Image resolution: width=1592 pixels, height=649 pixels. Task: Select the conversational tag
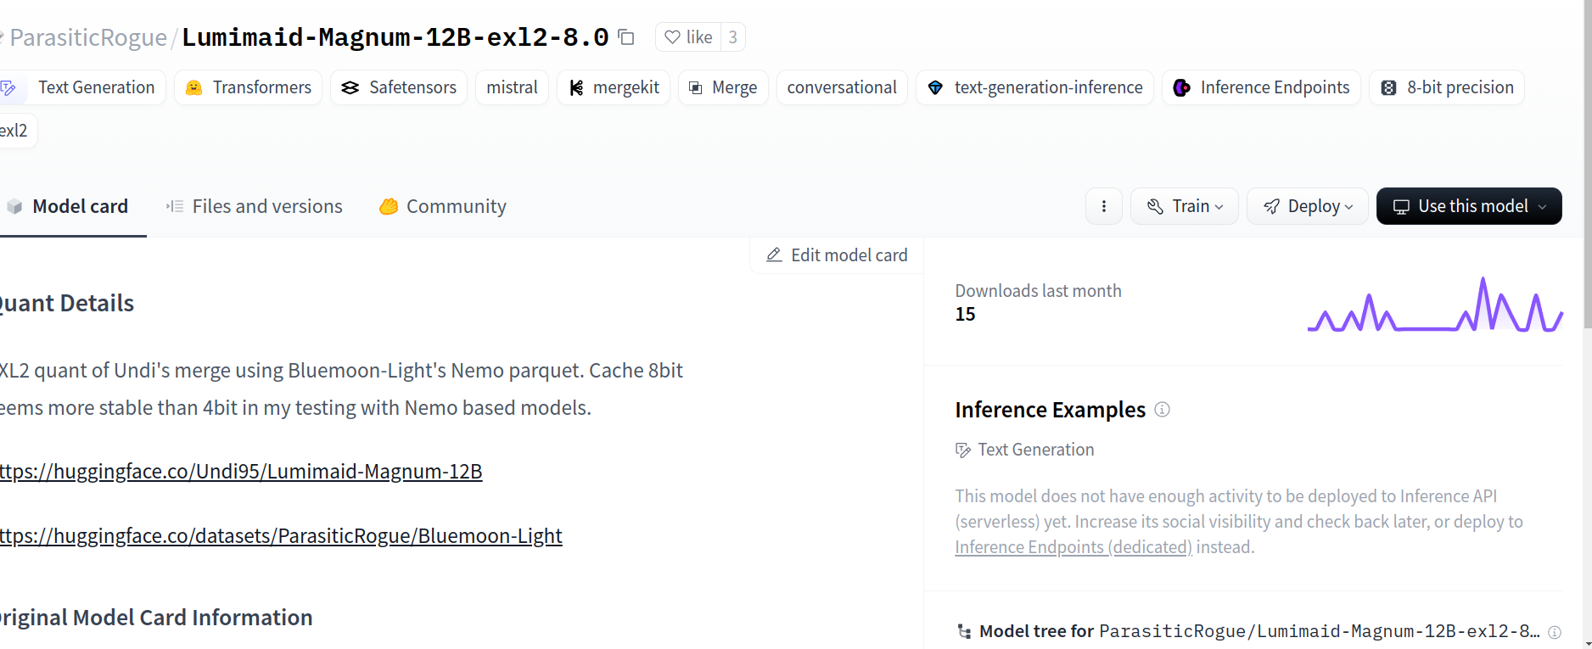pos(842,87)
